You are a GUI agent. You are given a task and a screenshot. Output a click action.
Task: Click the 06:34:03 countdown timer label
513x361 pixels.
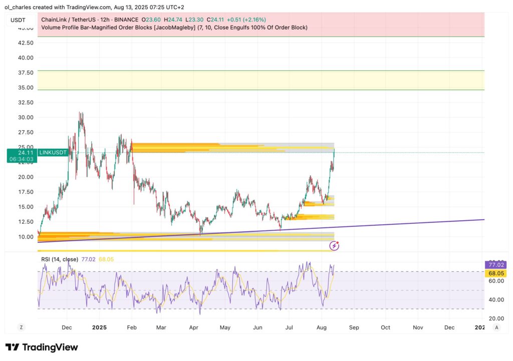pyautogui.click(x=22, y=158)
